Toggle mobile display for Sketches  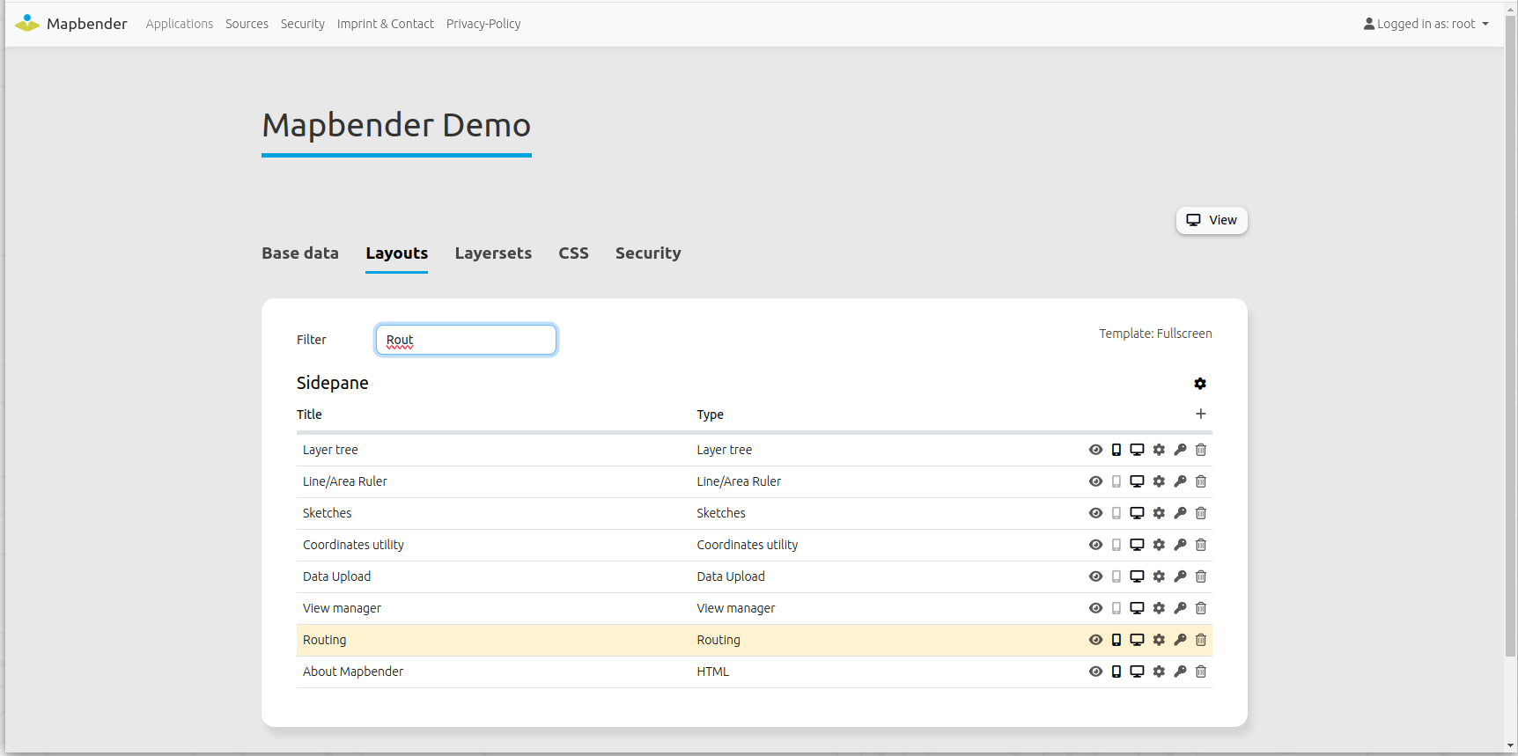point(1116,513)
